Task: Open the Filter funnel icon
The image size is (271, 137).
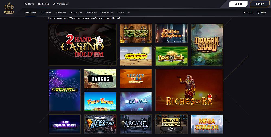Action: (x=258, y=13)
